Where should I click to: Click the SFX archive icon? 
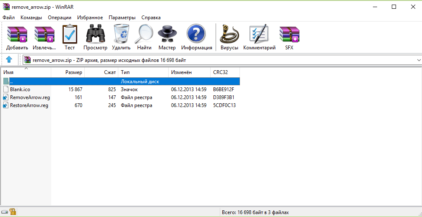(289, 34)
